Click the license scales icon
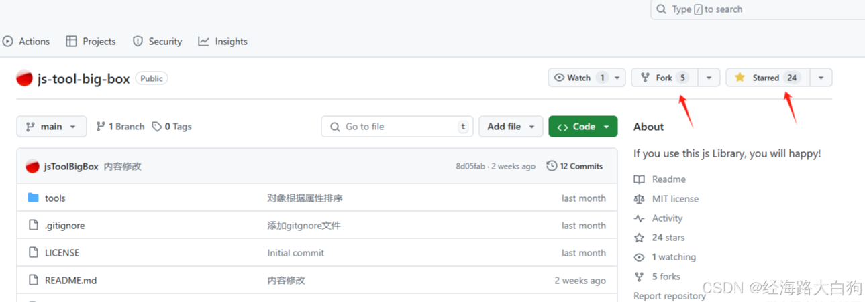 (x=639, y=199)
